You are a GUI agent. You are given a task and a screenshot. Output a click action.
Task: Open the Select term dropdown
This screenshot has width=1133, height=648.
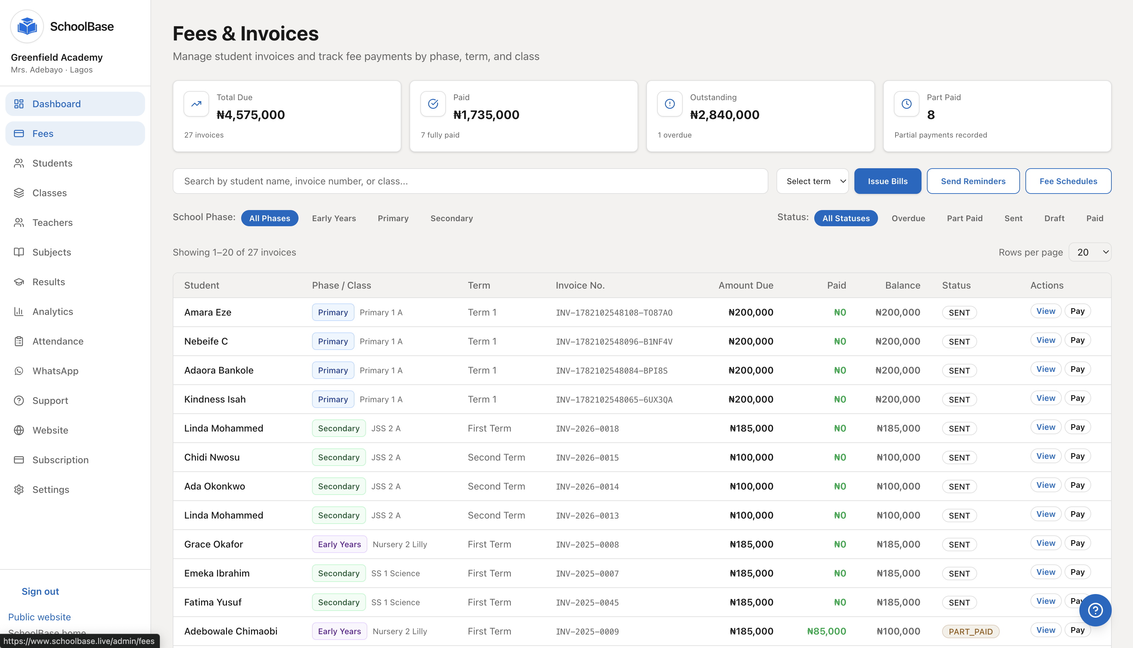(813, 181)
